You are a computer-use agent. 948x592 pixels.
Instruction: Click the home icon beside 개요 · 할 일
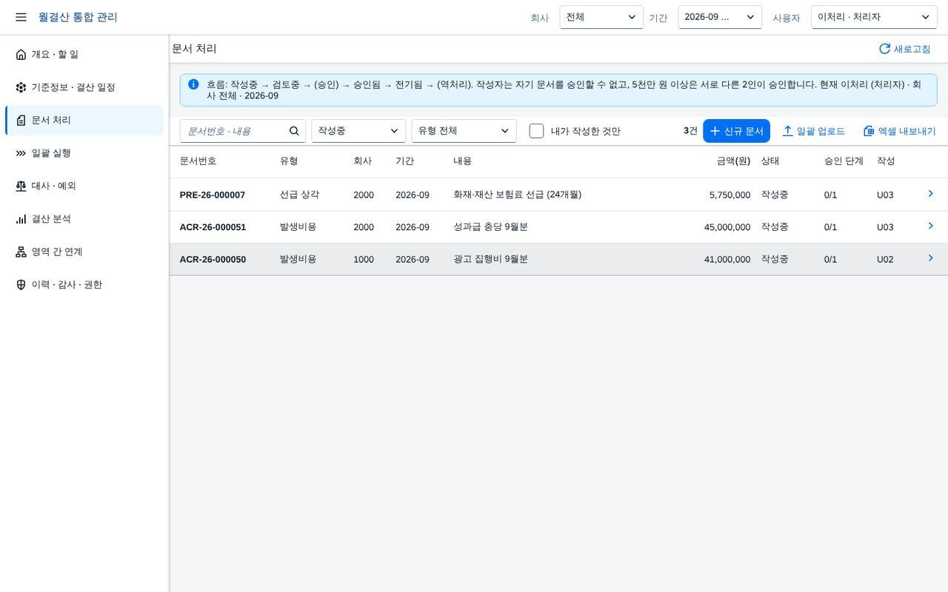point(21,55)
